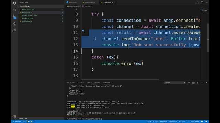220x123 pixels.
Task: Open the Search view icon
Action: (14, 10)
